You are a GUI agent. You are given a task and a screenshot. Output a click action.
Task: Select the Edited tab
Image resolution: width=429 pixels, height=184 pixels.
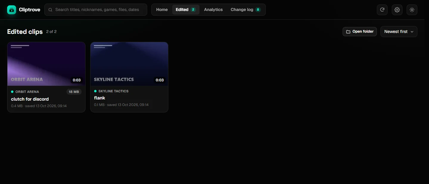[x=186, y=10]
